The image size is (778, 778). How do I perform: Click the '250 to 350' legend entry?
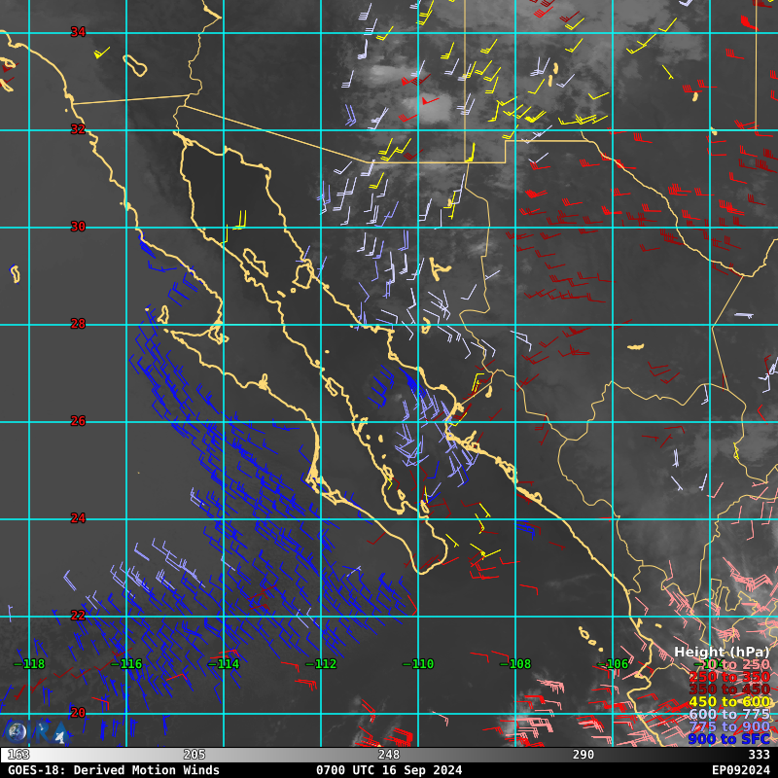(x=730, y=677)
